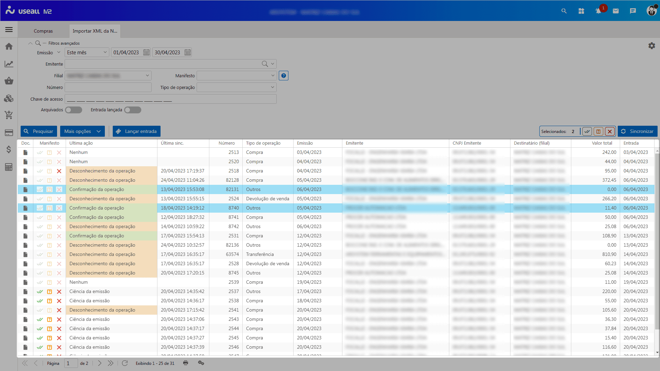Open the chart analytics sidebar icon
The height and width of the screenshot is (371, 660).
tap(9, 64)
